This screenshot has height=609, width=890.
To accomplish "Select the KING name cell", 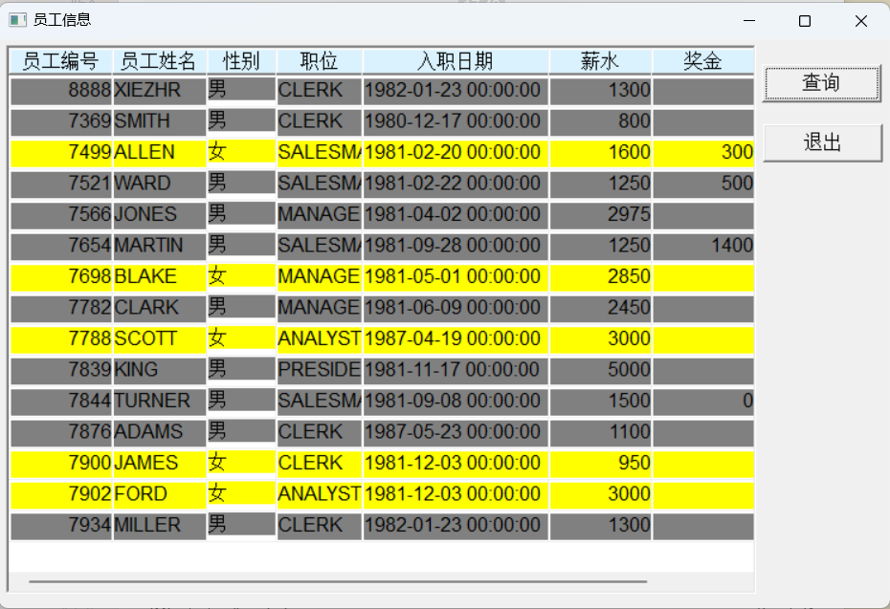I will [x=160, y=370].
